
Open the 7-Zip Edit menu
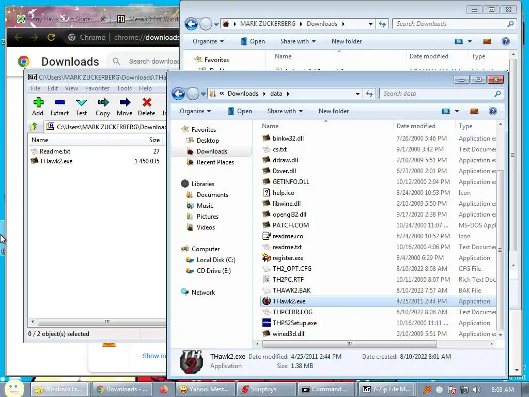(53, 88)
